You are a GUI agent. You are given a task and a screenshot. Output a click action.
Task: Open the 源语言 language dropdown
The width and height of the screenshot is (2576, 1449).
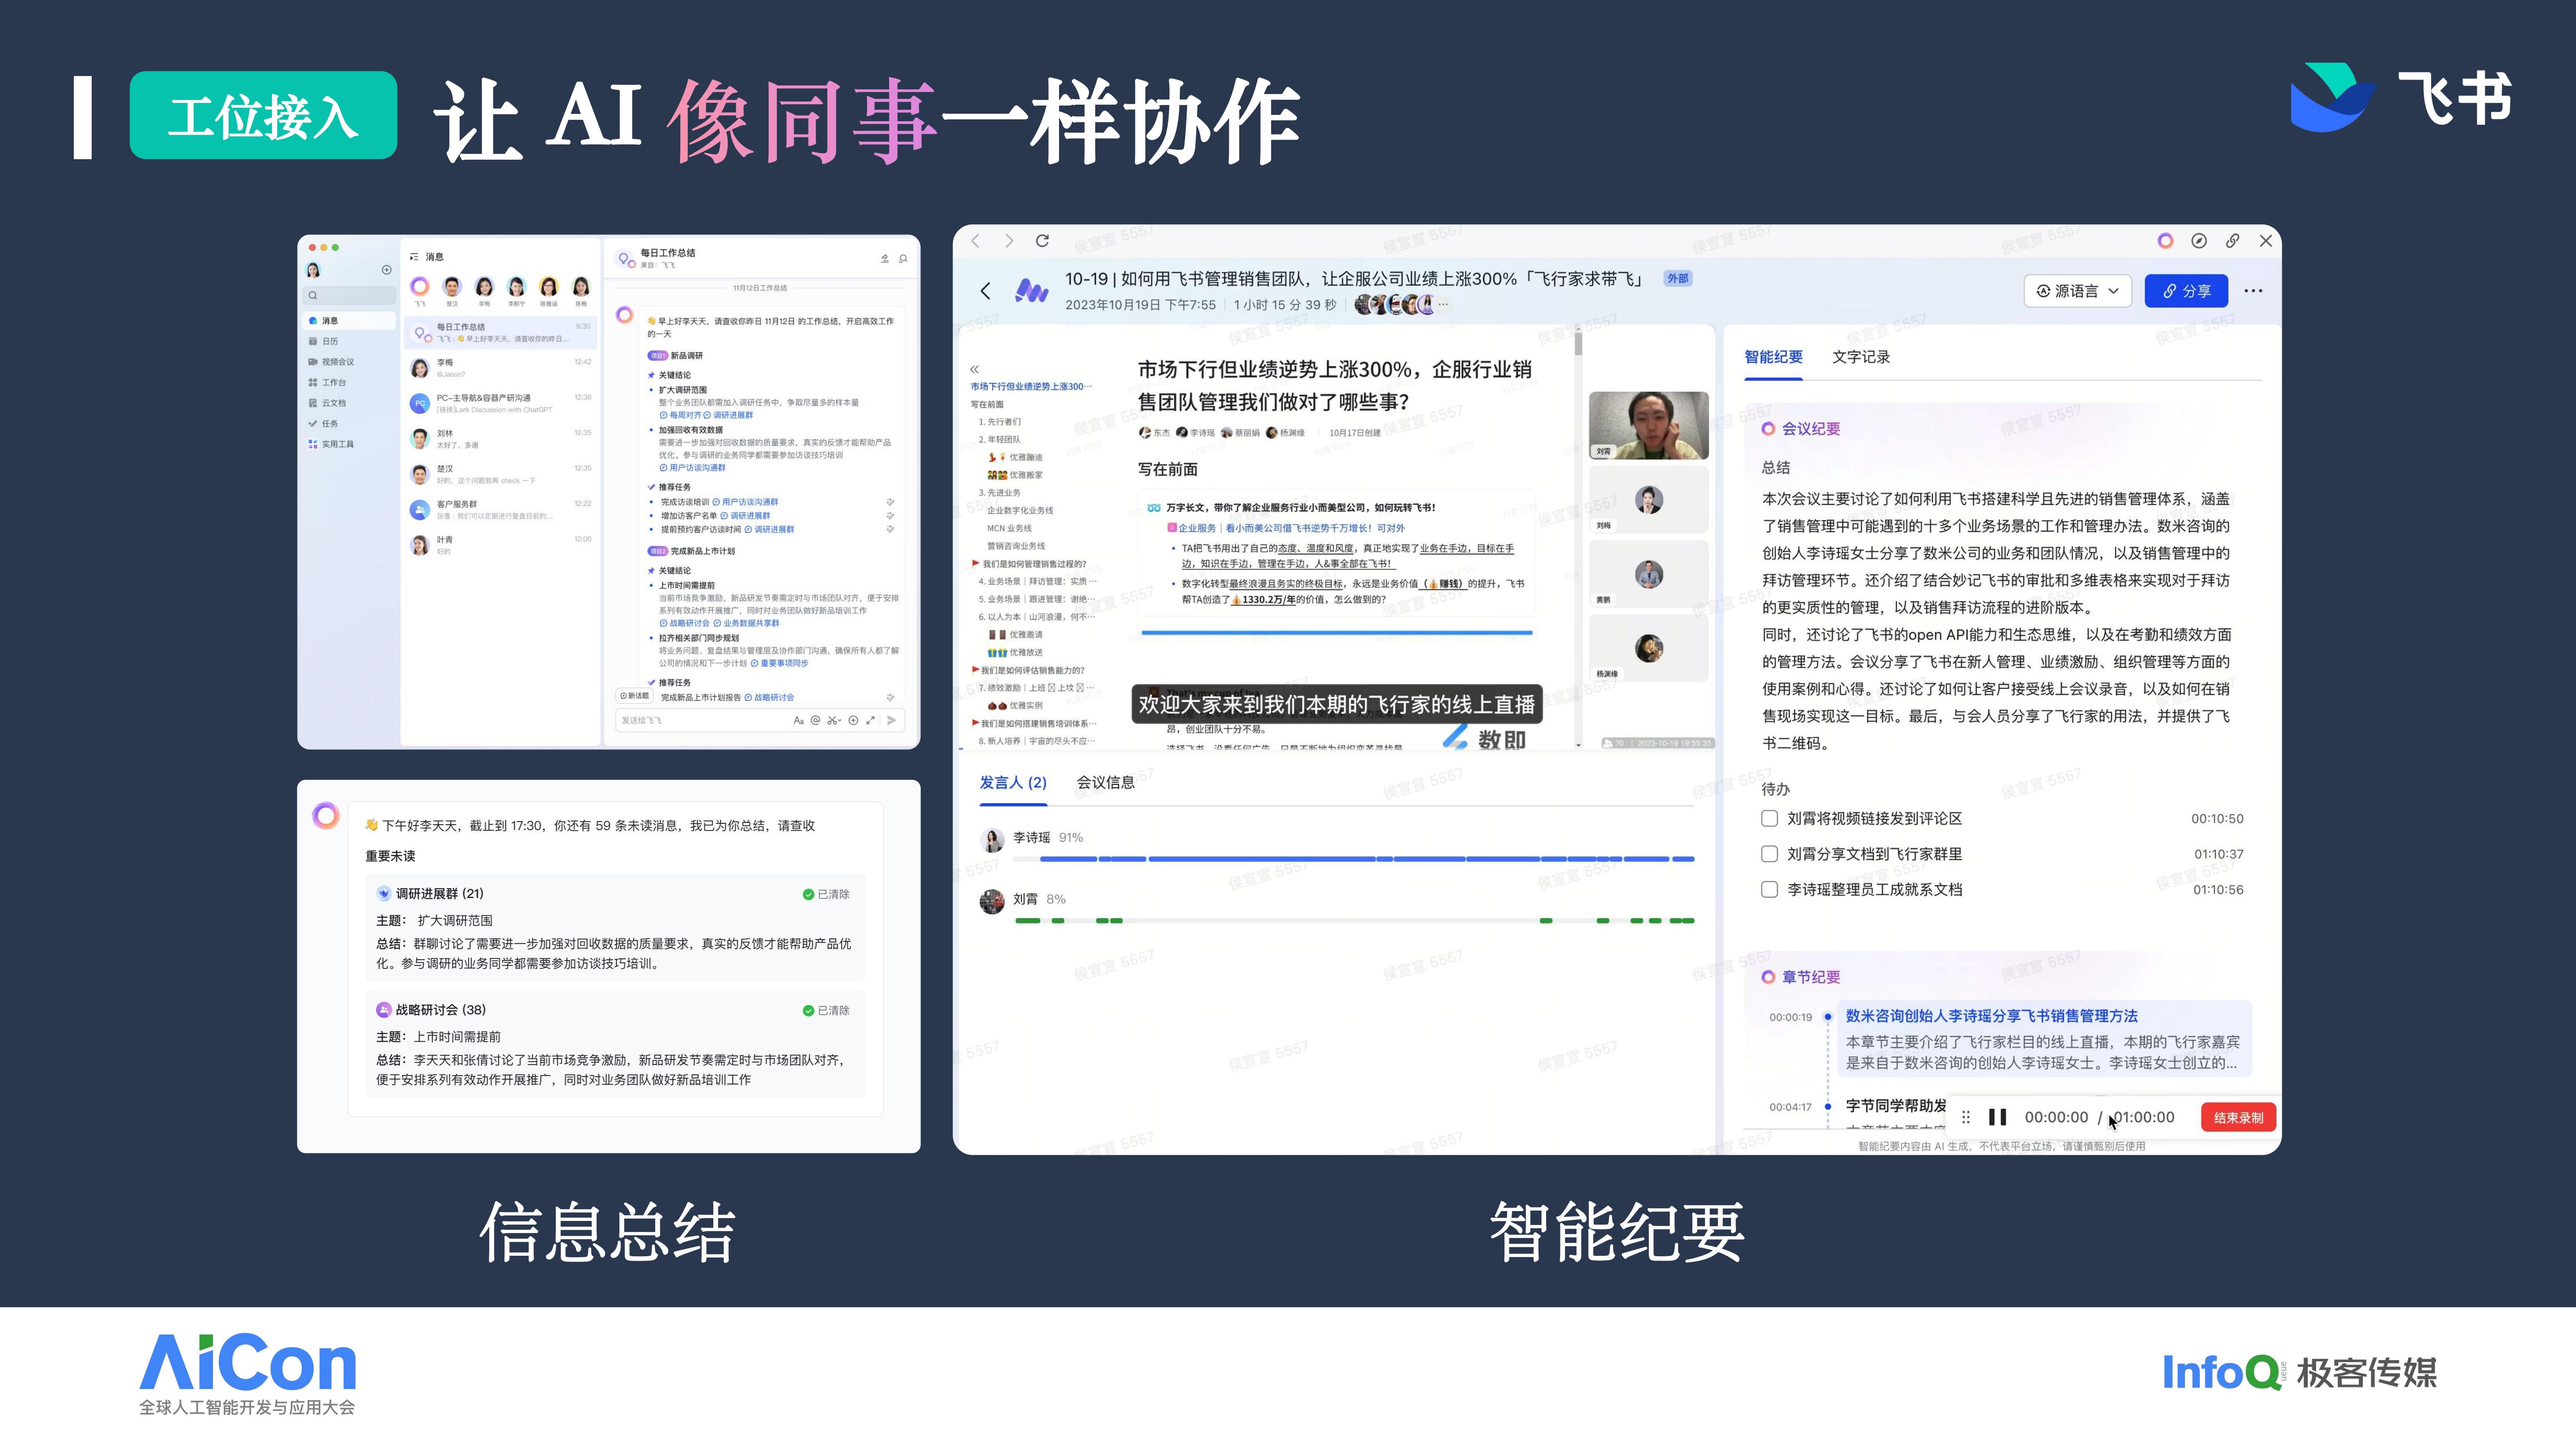click(x=2077, y=291)
